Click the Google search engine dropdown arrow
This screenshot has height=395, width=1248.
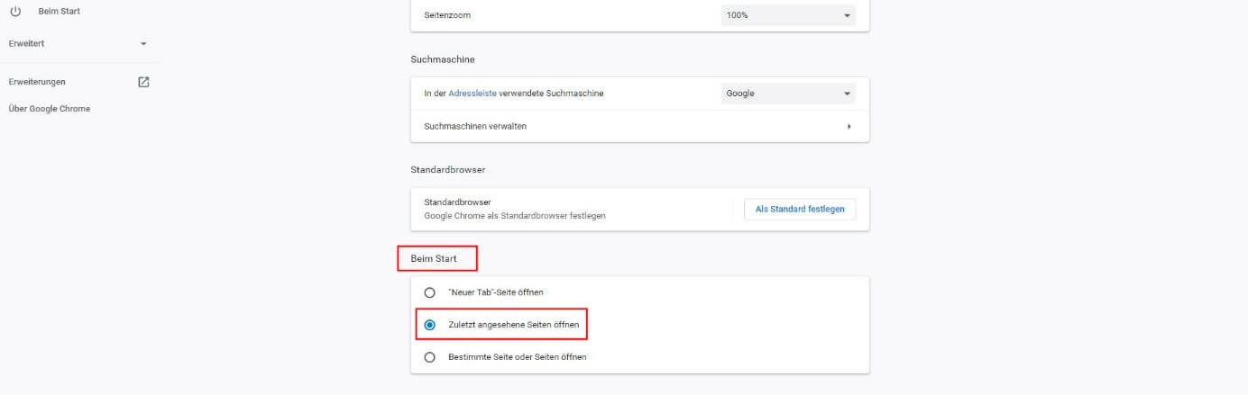(x=847, y=94)
